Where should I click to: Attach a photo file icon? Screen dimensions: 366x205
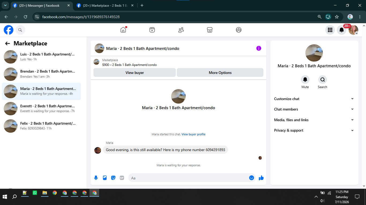105,178
